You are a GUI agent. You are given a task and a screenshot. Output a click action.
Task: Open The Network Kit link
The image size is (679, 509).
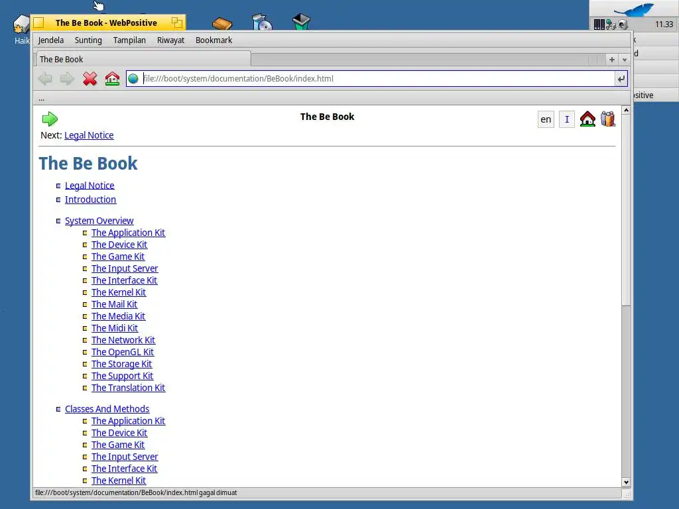(123, 340)
